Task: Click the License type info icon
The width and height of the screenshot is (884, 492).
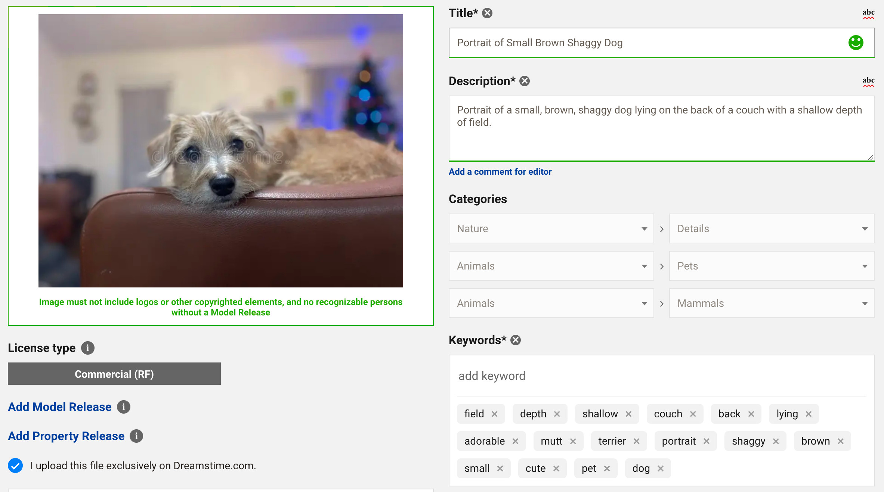Action: [x=88, y=348]
